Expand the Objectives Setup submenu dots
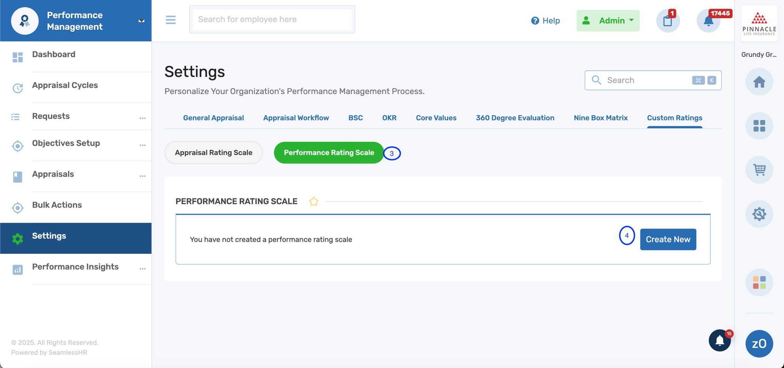 pyautogui.click(x=142, y=145)
